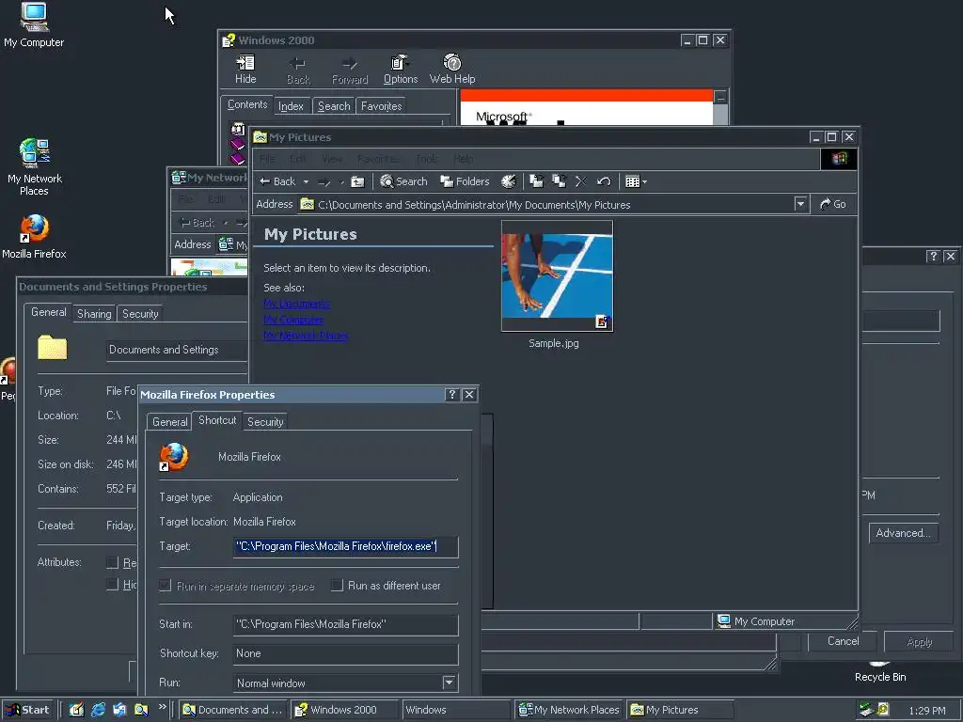Screen dimensions: 963x722
Task: Click Advanced... button
Action: (904, 533)
